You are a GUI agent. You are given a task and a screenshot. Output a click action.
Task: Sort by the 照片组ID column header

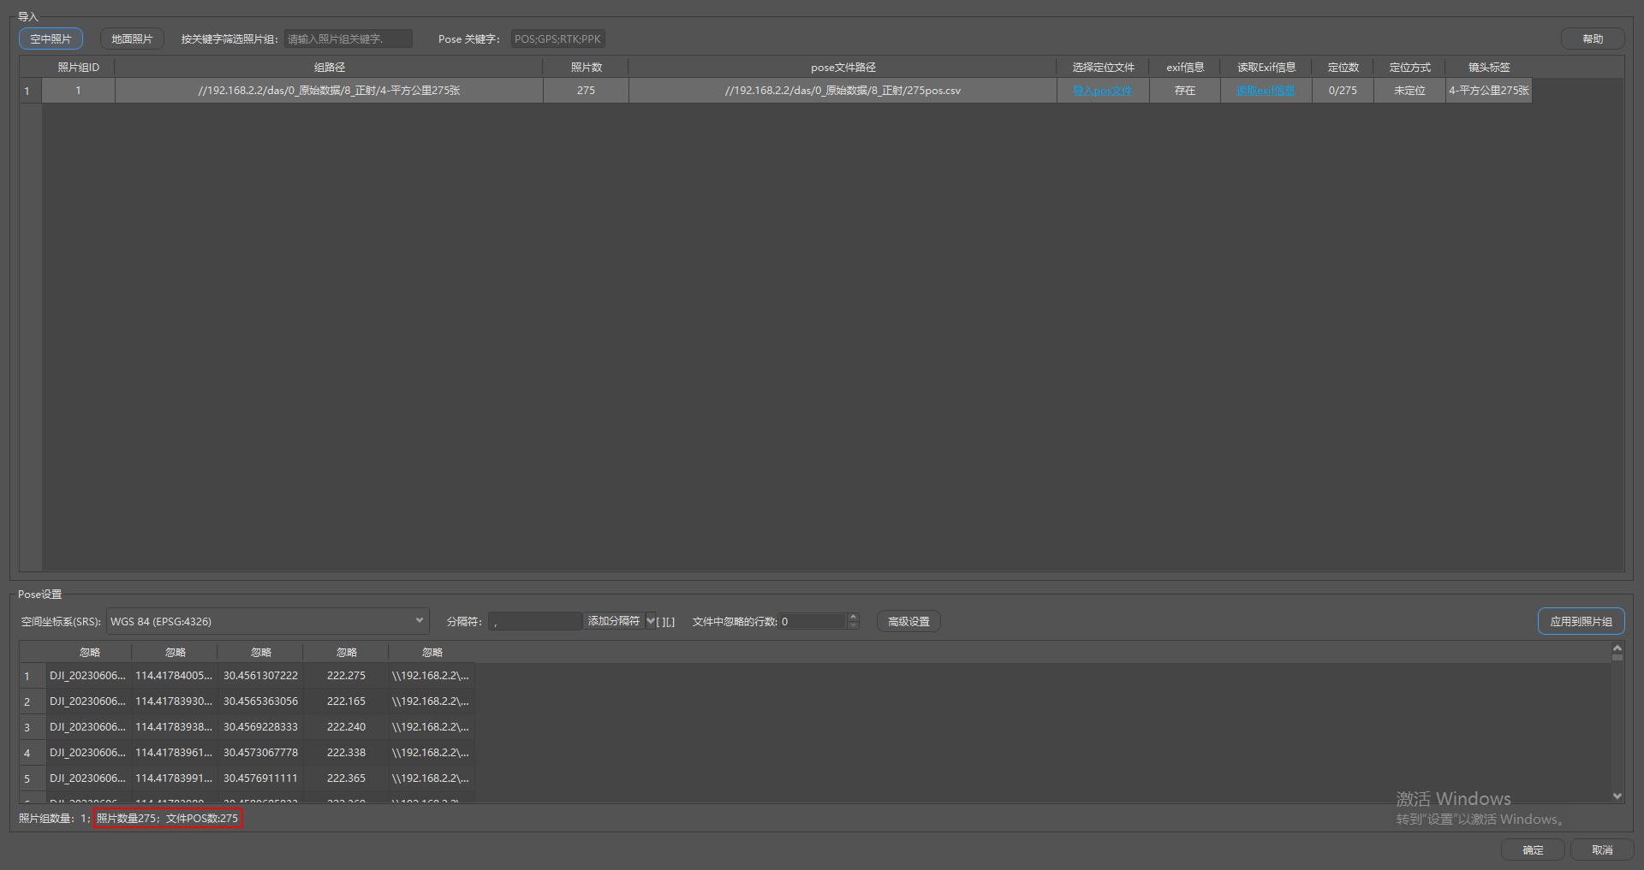point(78,67)
